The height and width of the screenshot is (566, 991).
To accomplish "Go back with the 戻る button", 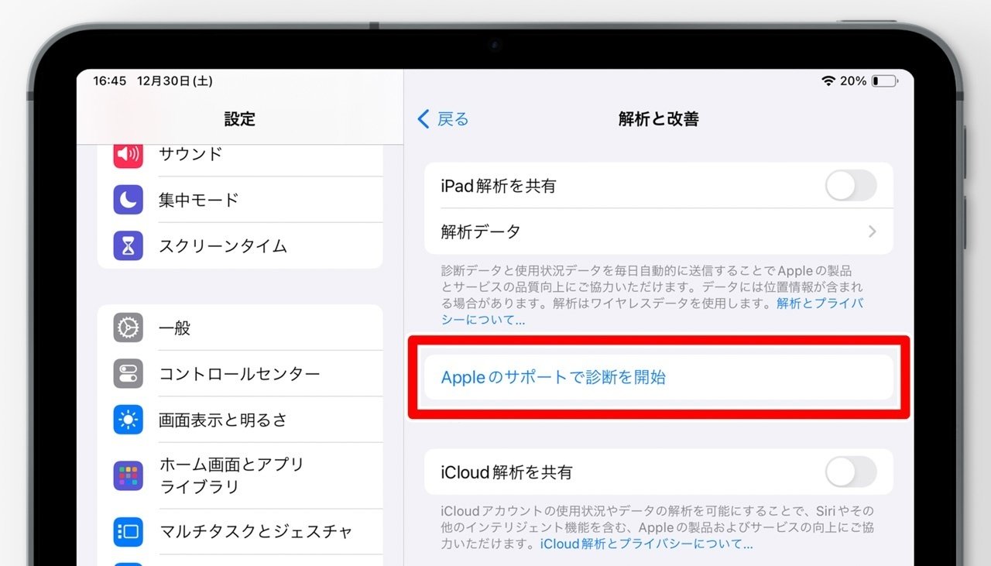I will pos(444,118).
